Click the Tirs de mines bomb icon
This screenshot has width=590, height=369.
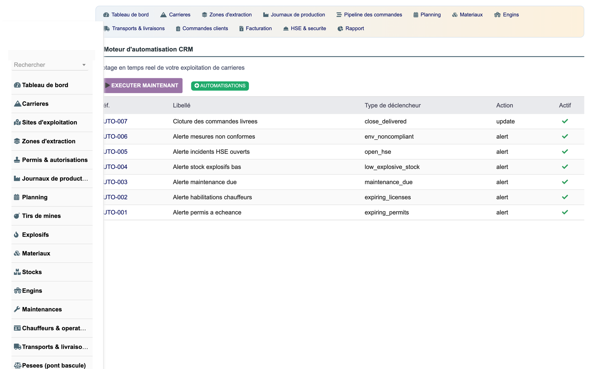tap(17, 216)
